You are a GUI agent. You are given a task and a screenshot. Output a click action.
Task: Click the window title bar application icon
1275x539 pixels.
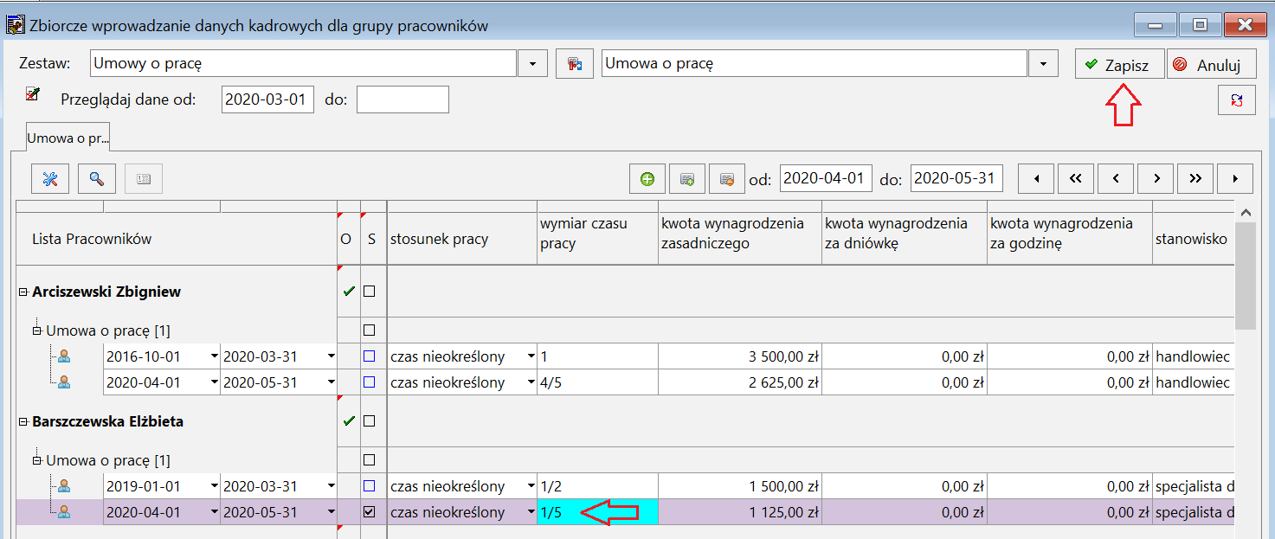(x=15, y=24)
